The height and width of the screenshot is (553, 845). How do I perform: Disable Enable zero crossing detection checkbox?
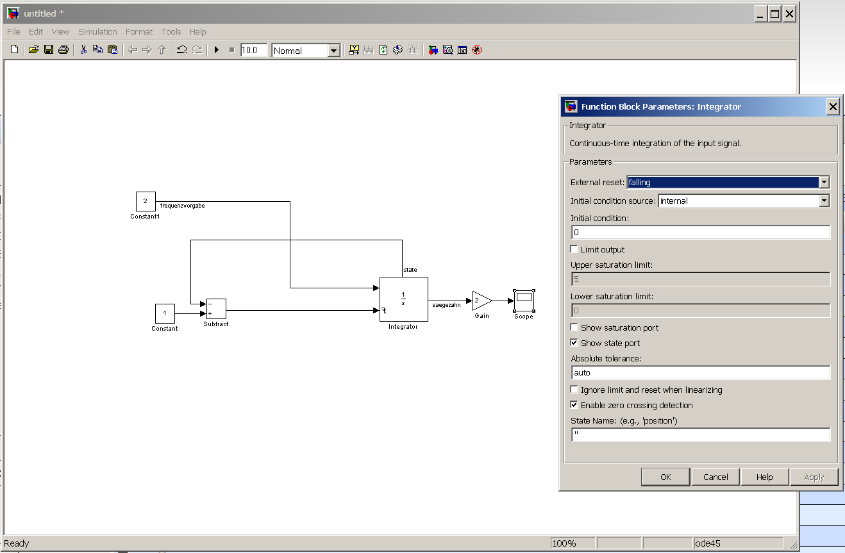point(574,405)
